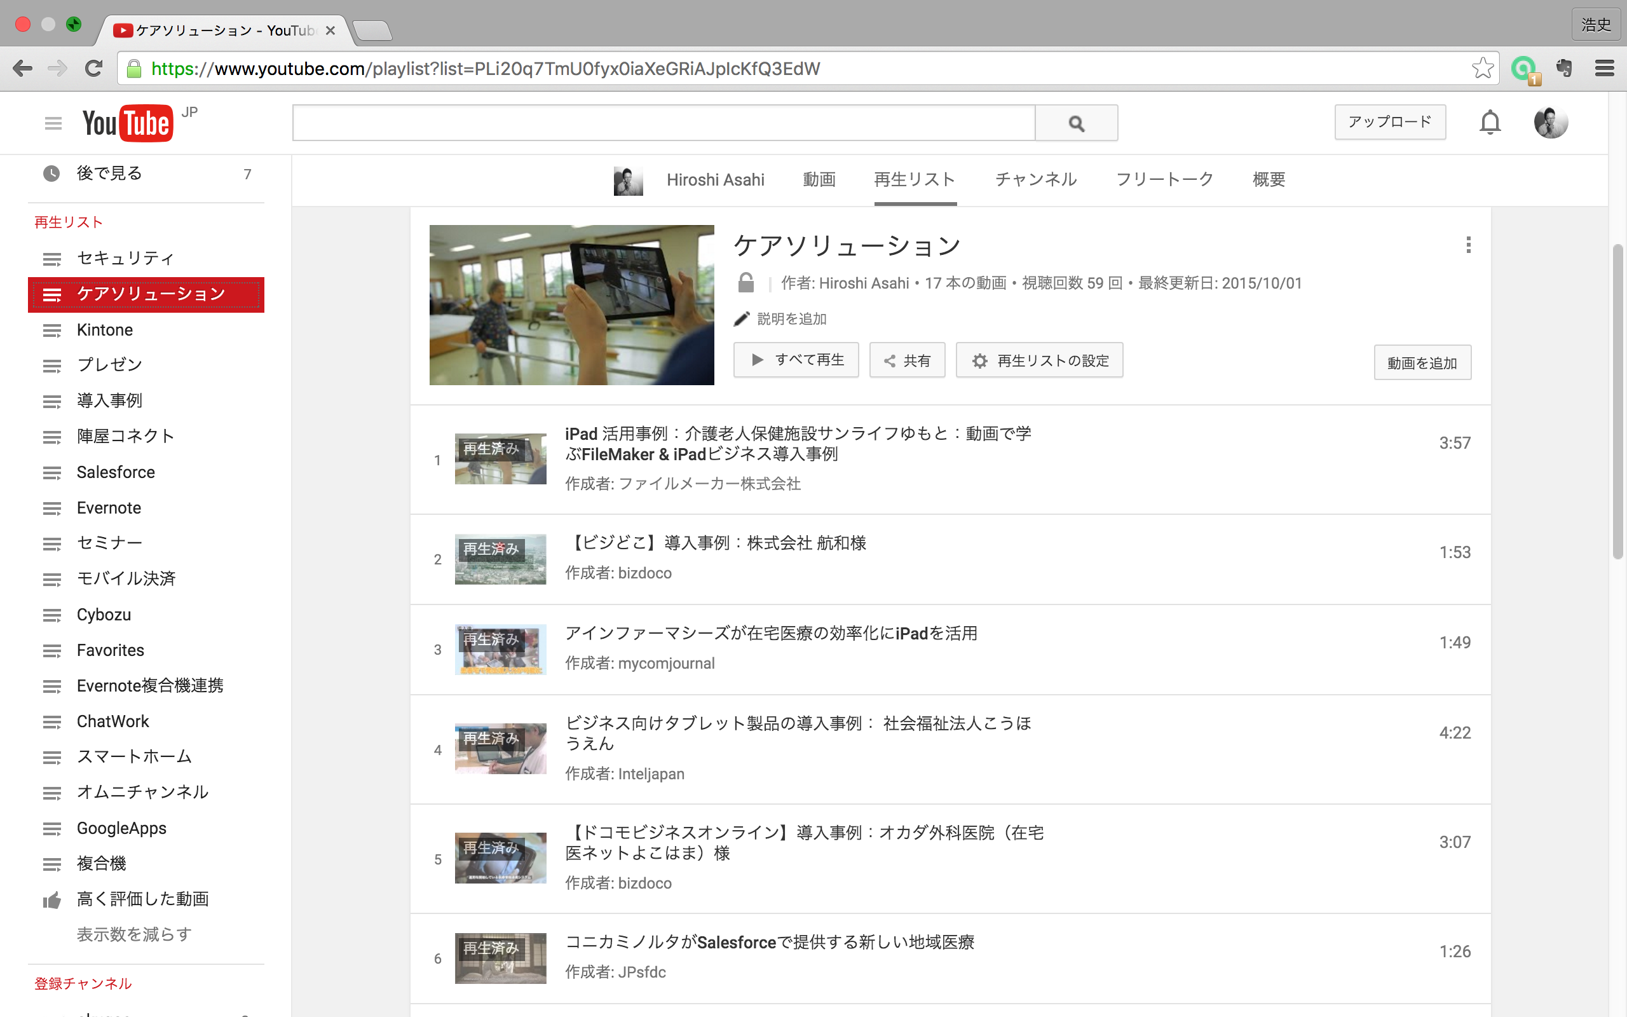Select the 導入事例 playlist in sidebar
1627x1017 pixels.
146,401
